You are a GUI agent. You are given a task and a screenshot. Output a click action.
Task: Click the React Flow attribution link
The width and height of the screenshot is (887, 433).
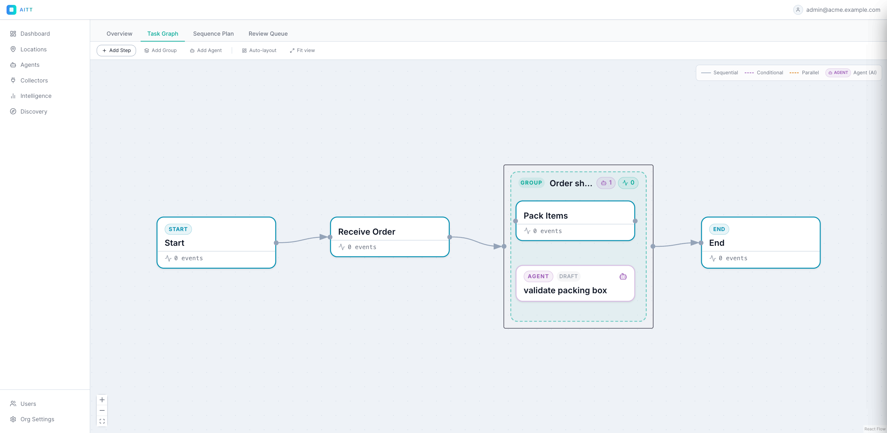tap(875, 429)
